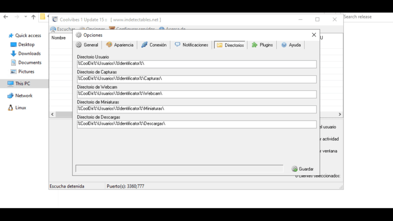Click the right scroll arrow in Coolvibes list
This screenshot has height=221, width=393.
coord(340,114)
